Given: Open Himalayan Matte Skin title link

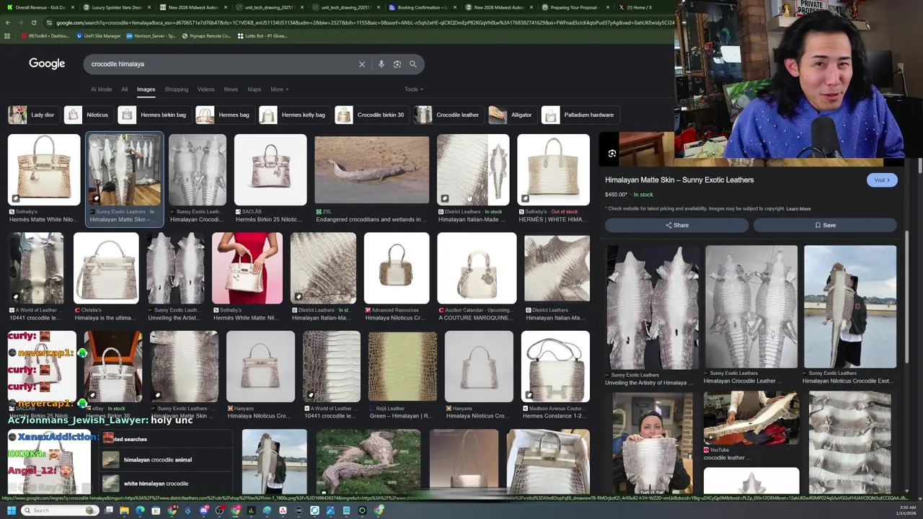Looking at the screenshot, I should click(679, 179).
